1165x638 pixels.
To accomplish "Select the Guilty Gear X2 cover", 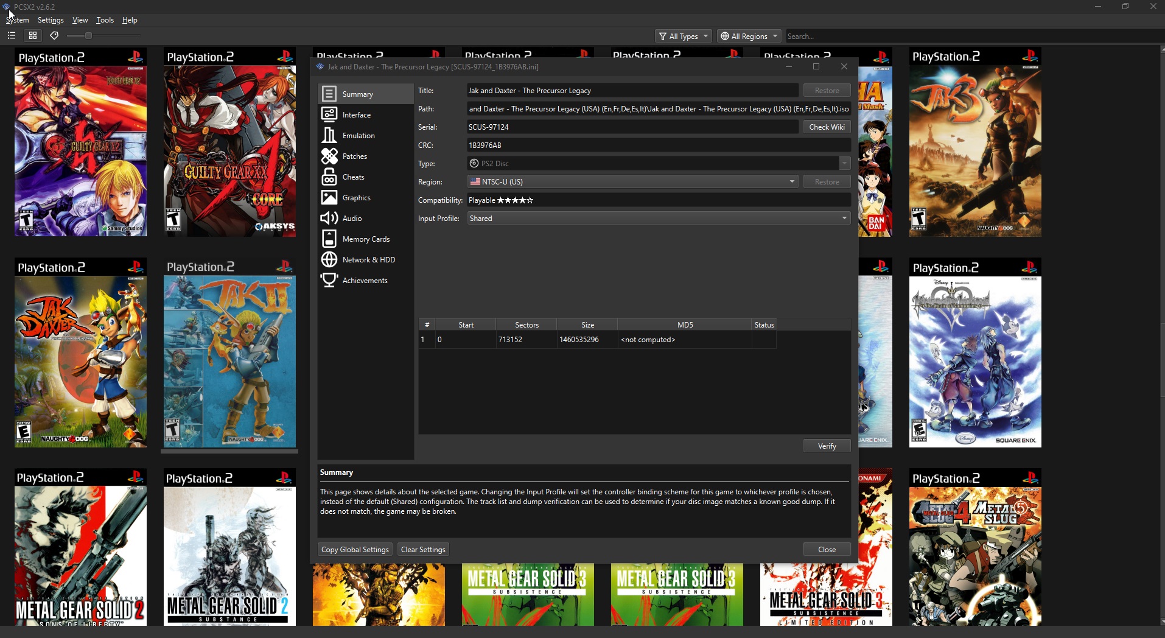I will 80,142.
